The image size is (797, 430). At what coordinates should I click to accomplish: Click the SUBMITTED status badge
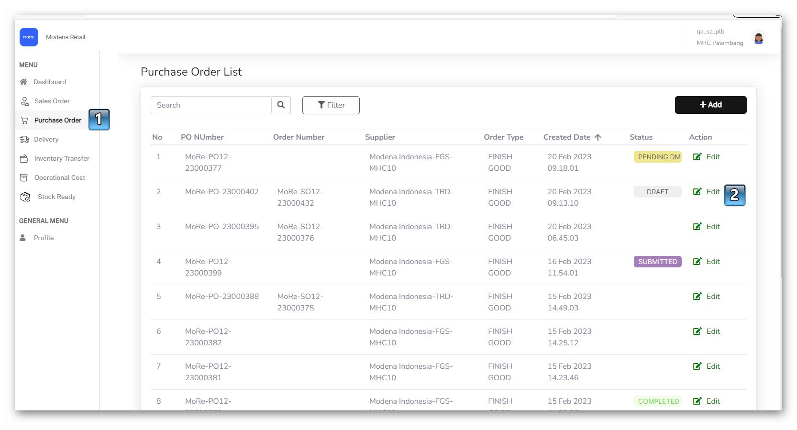(x=657, y=262)
